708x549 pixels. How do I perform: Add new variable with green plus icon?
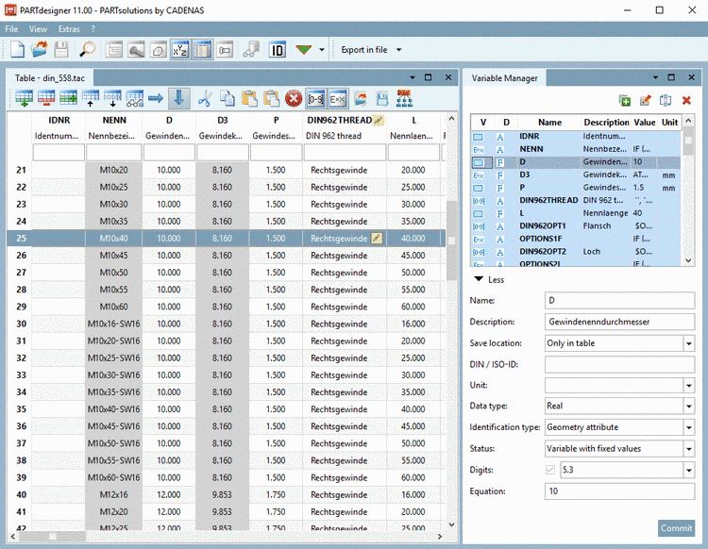624,101
